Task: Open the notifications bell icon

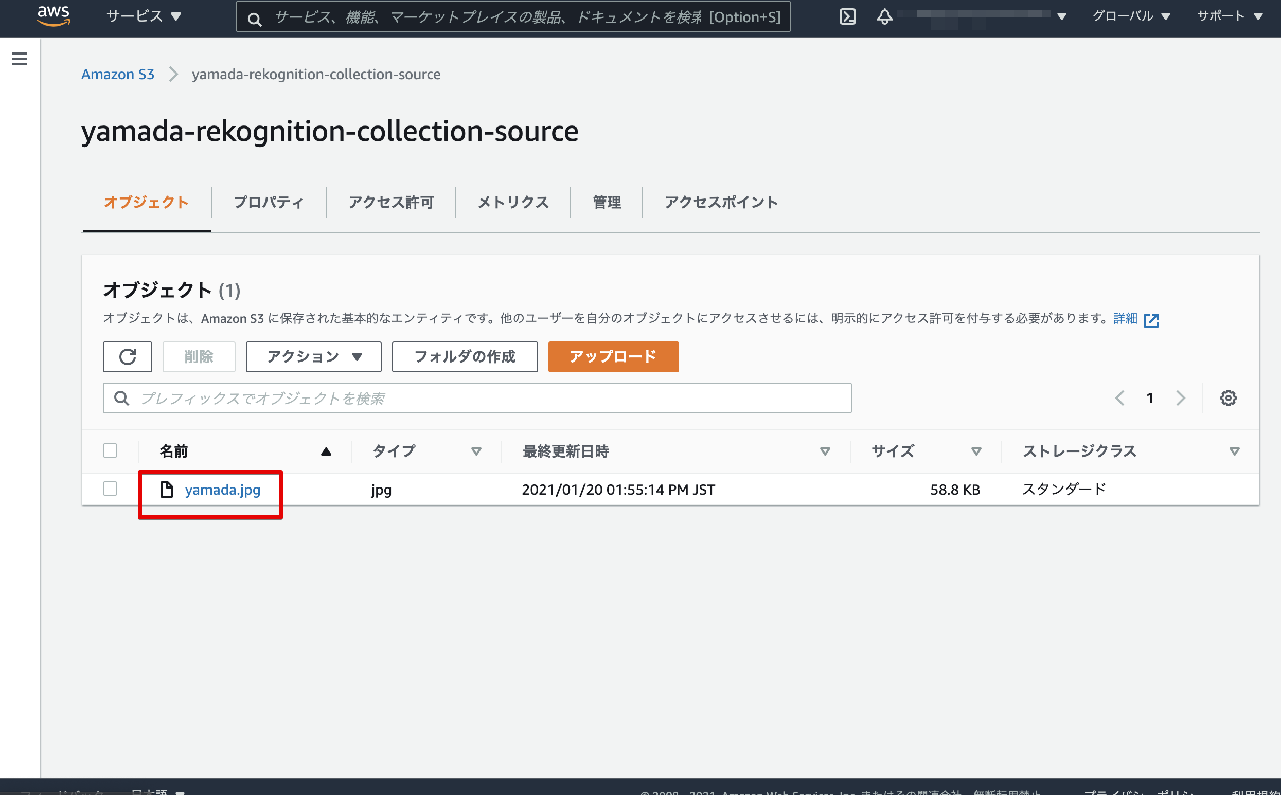Action: tap(884, 17)
